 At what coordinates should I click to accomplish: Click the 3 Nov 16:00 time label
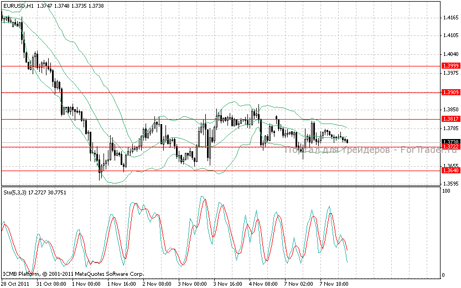(227, 284)
